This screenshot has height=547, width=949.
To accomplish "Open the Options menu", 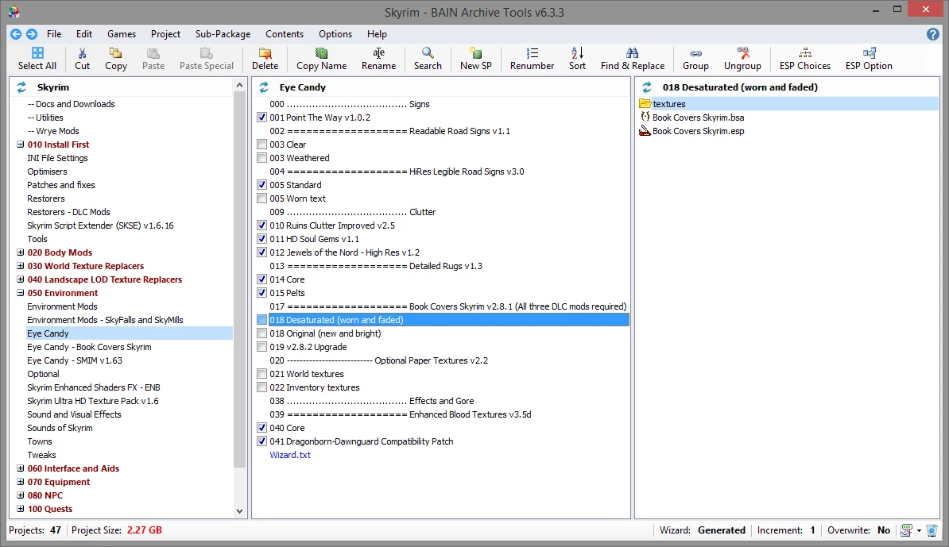I will pos(335,34).
